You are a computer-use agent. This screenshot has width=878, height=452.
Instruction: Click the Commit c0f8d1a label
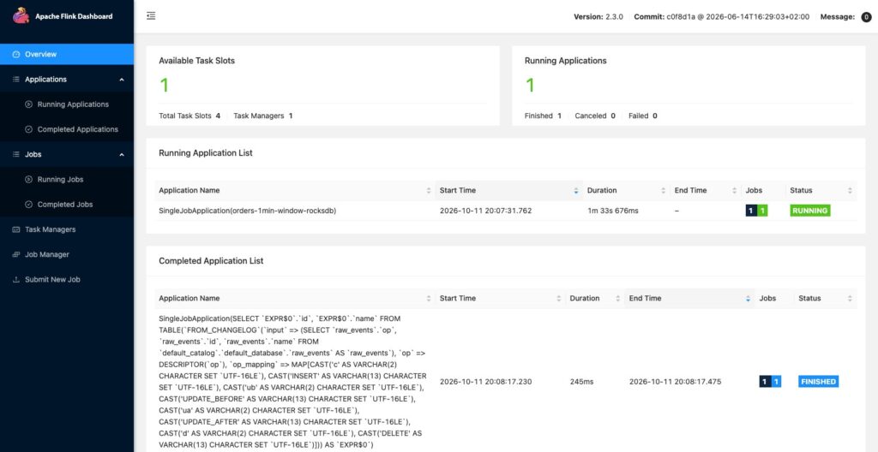click(x=721, y=17)
